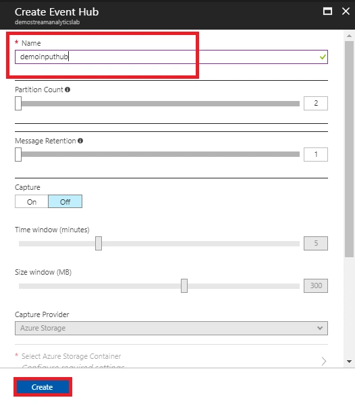Click the Partition Count value box
Screen dimensions: 355x406
(x=316, y=103)
